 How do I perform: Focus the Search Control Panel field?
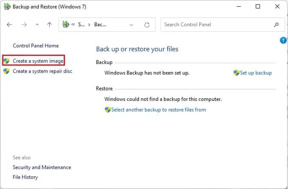(223, 25)
